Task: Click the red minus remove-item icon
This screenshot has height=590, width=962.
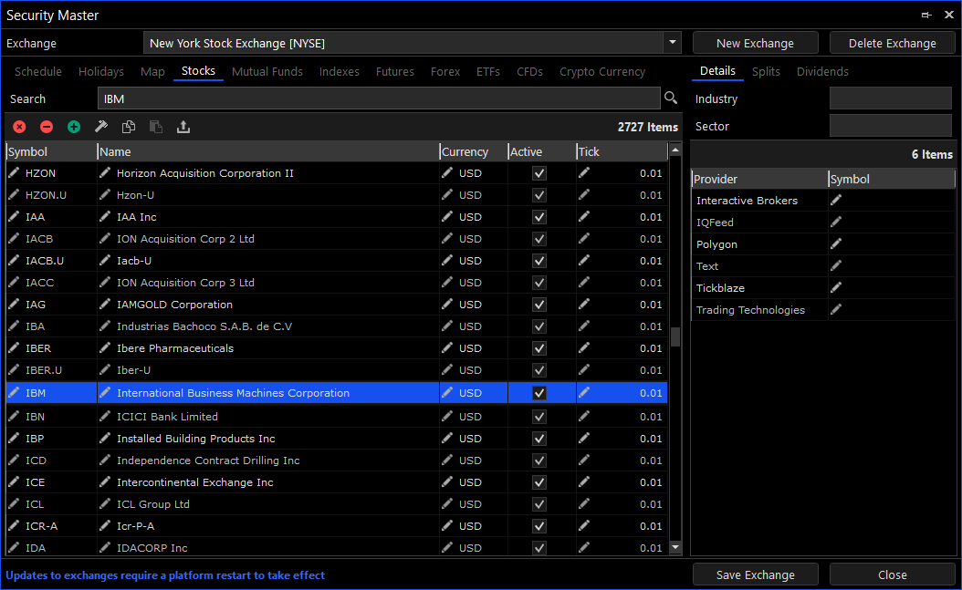Action: [47, 128]
